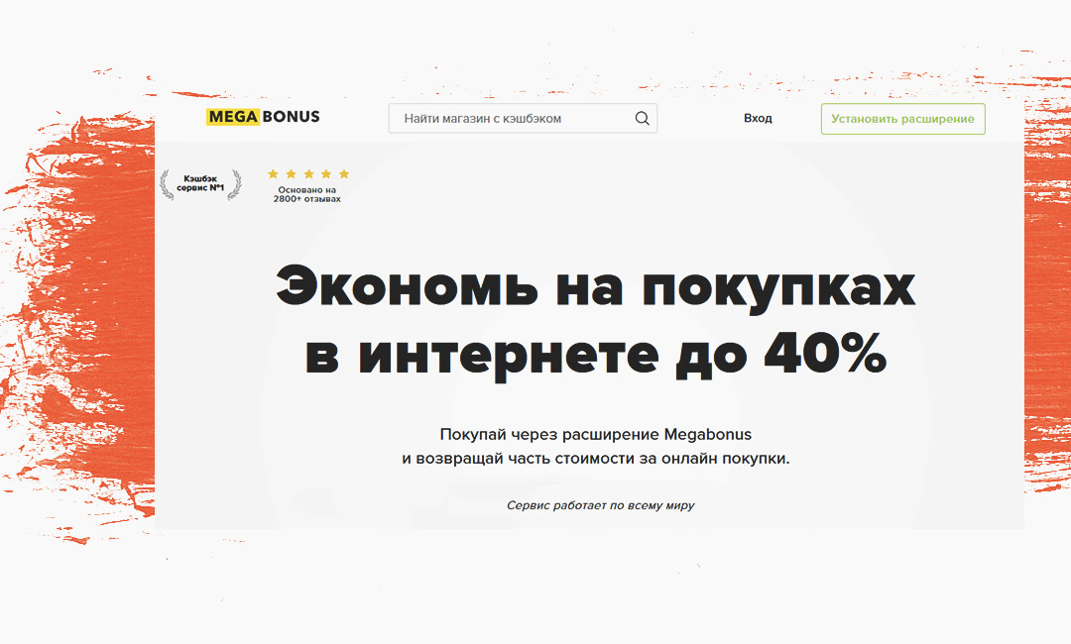Screen dimensions: 1071x644
Task: Click Установить расширение button
Action: pyautogui.click(x=903, y=119)
